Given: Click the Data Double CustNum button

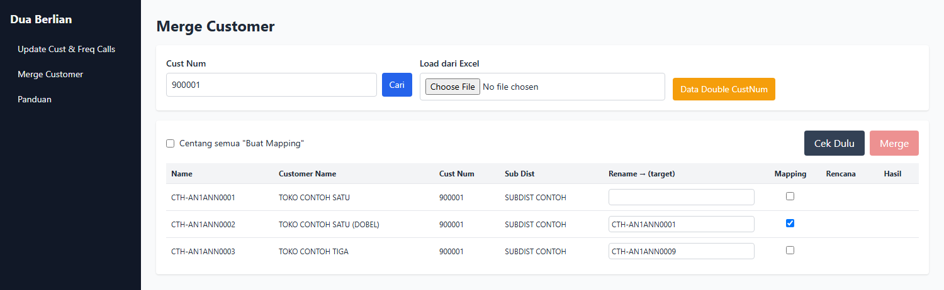Looking at the screenshot, I should 724,89.
